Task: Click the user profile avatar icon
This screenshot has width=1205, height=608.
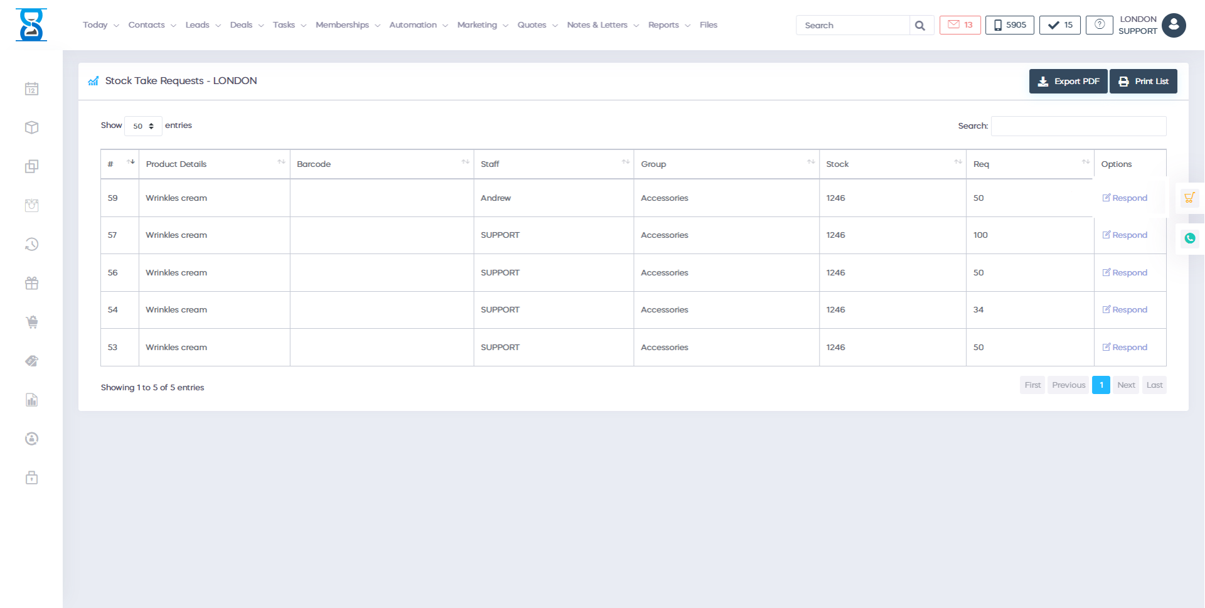Action: point(1173,25)
